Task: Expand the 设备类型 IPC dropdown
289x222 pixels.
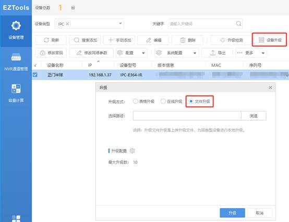Action: click(121, 23)
